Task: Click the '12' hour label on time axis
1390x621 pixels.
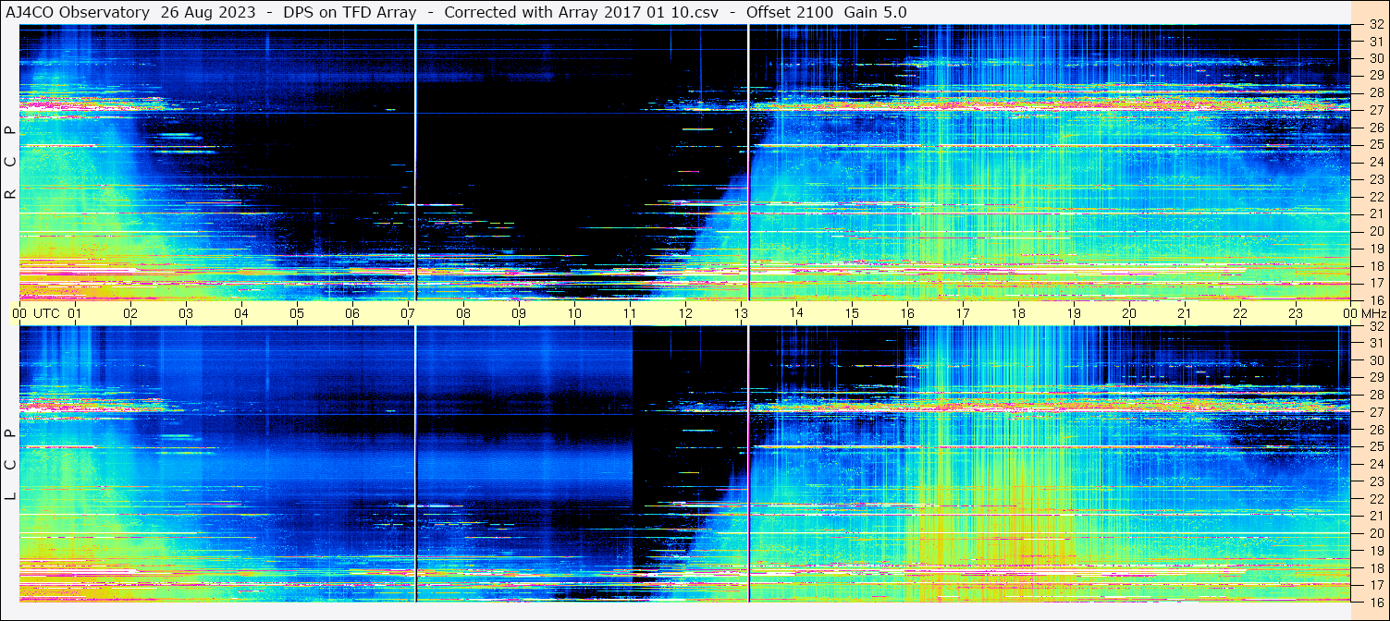Action: pos(685,313)
